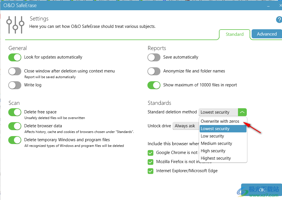282x200 pixels.
Task: Uncheck the Google Chrome checkbox
Action: point(151,153)
